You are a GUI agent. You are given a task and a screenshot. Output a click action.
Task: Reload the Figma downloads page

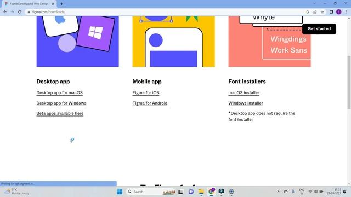[x=20, y=12]
